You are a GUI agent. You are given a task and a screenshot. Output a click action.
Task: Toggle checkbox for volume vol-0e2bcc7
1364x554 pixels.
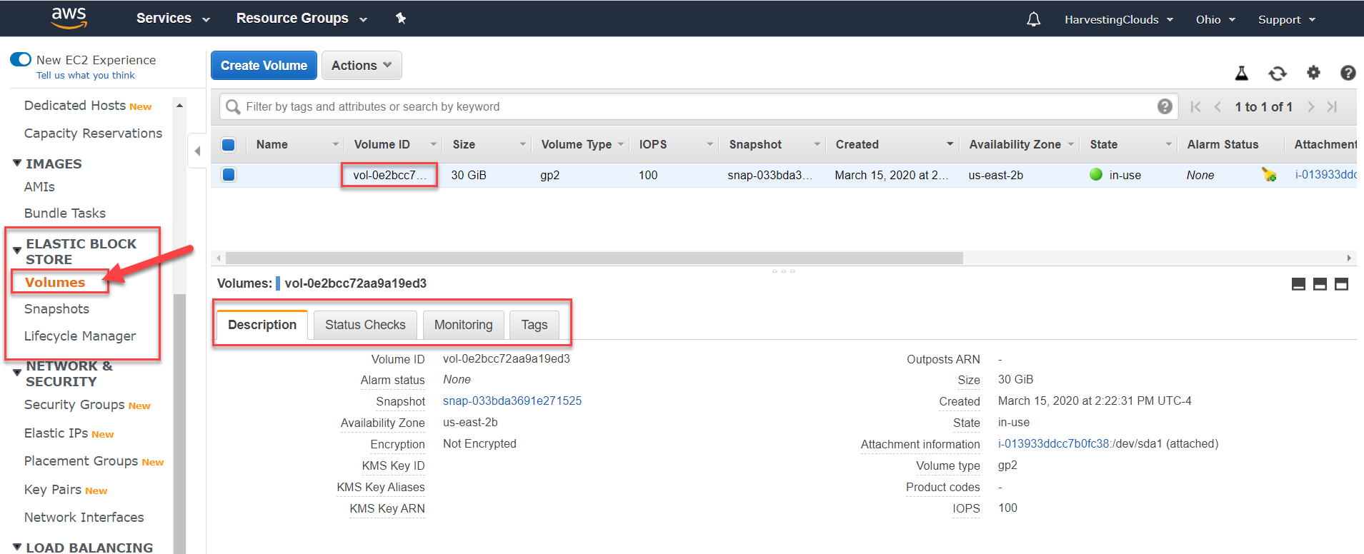coord(229,174)
